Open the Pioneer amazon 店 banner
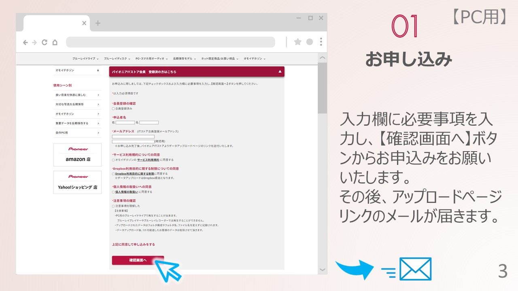Viewport: 518px width, 291px height. coord(78,154)
